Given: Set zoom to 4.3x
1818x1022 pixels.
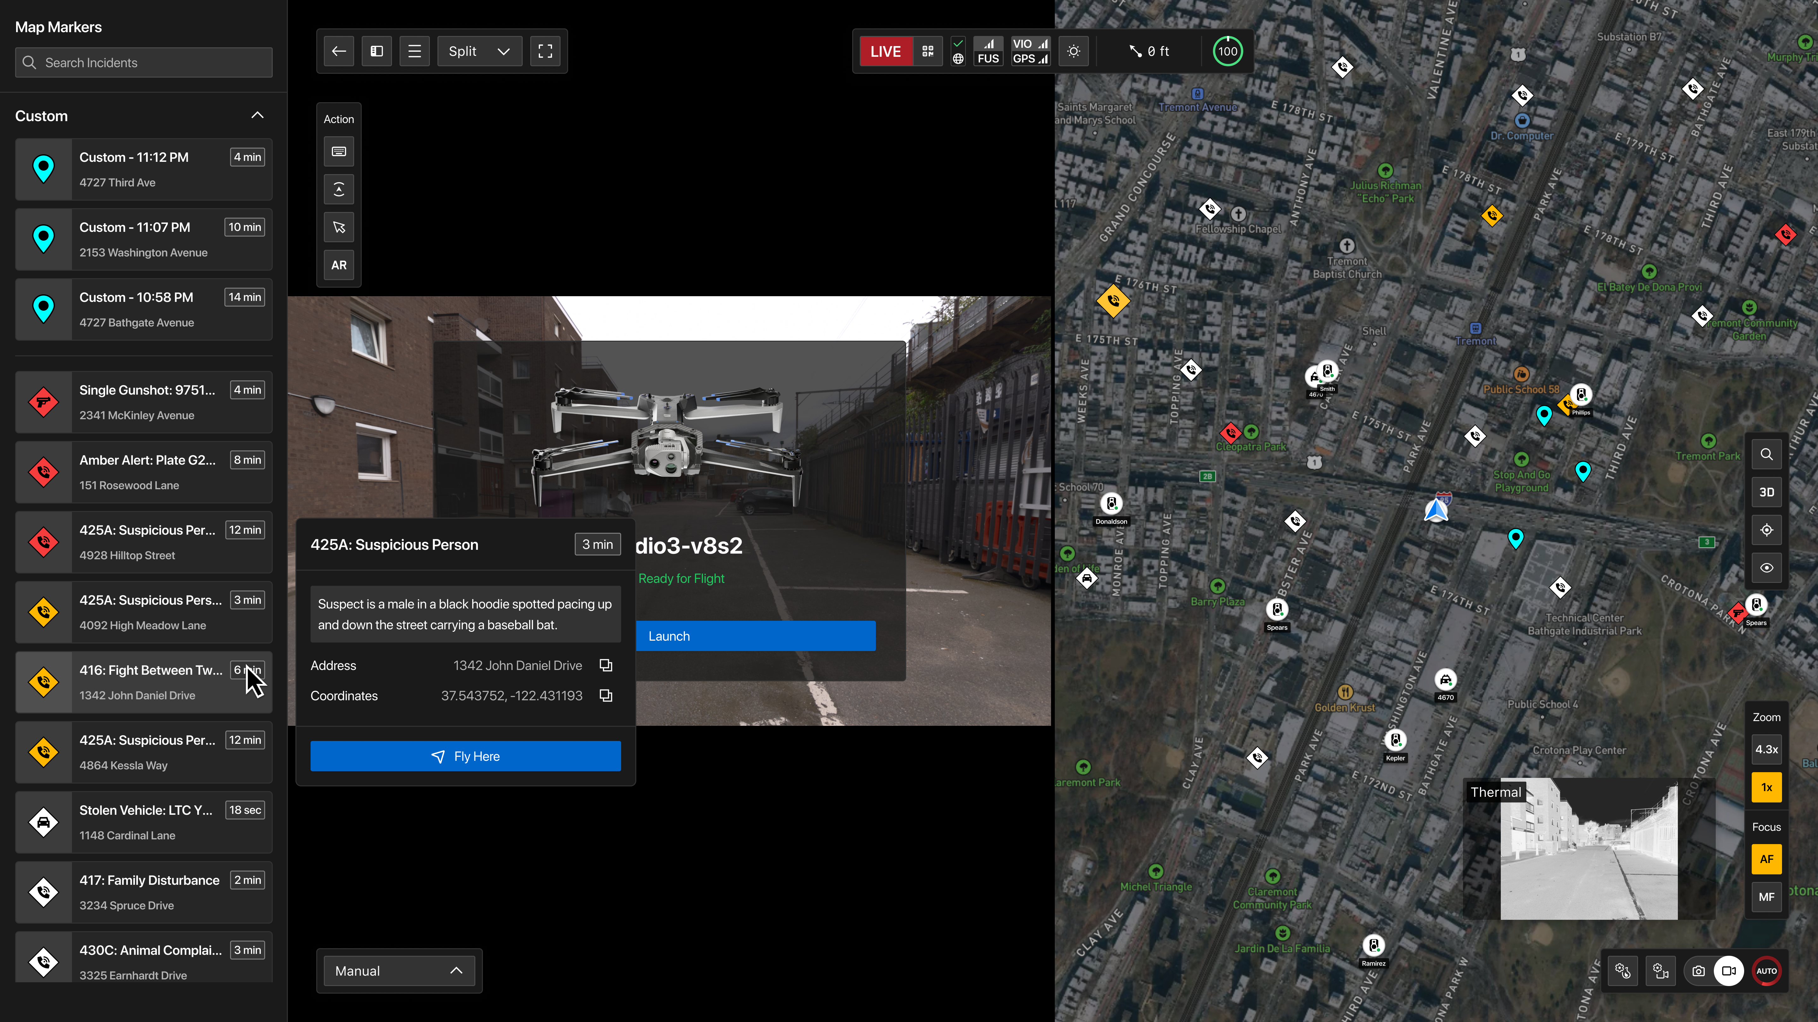Looking at the screenshot, I should [1767, 749].
